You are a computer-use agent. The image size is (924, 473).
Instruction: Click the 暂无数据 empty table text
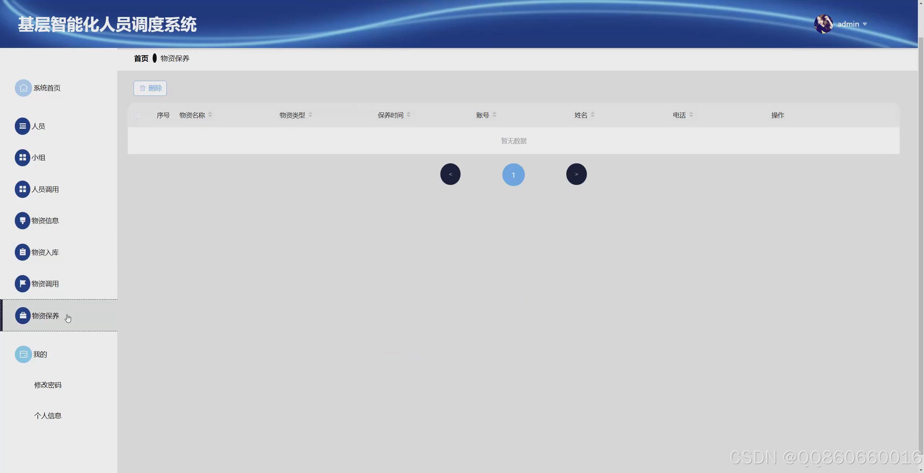pos(514,141)
